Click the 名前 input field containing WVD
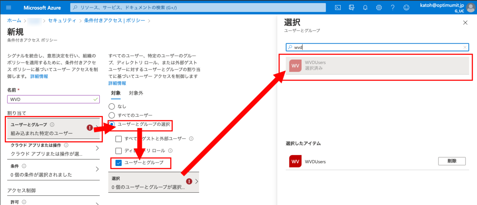477x205 pixels. coord(53,99)
